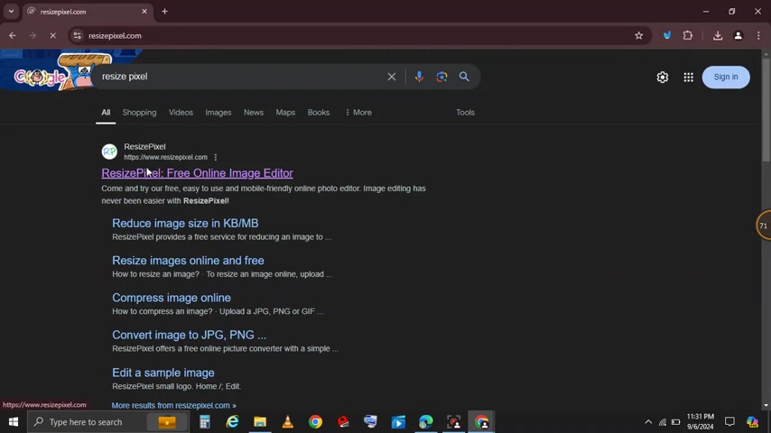Bookmark this page with the star icon

click(639, 36)
